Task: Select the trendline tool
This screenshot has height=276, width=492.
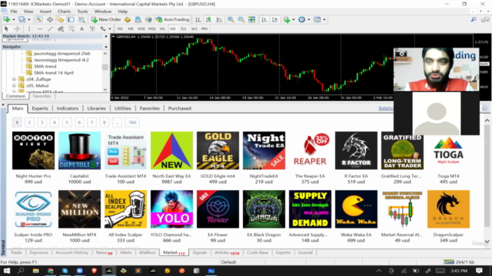Action: (x=50, y=29)
